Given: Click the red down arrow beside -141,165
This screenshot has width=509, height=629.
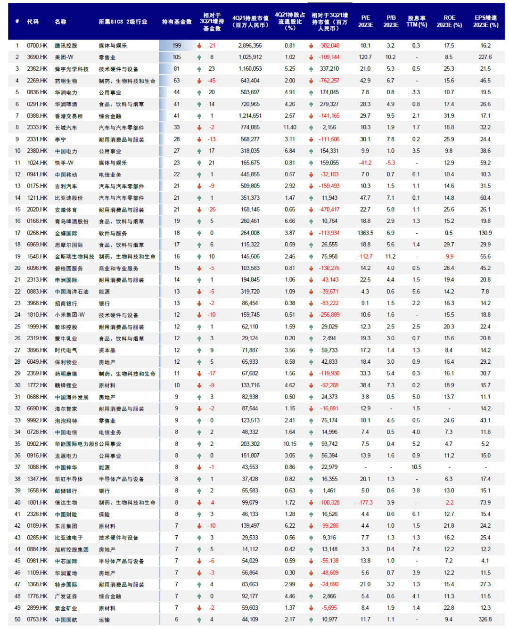Looking at the screenshot, I should [311, 116].
